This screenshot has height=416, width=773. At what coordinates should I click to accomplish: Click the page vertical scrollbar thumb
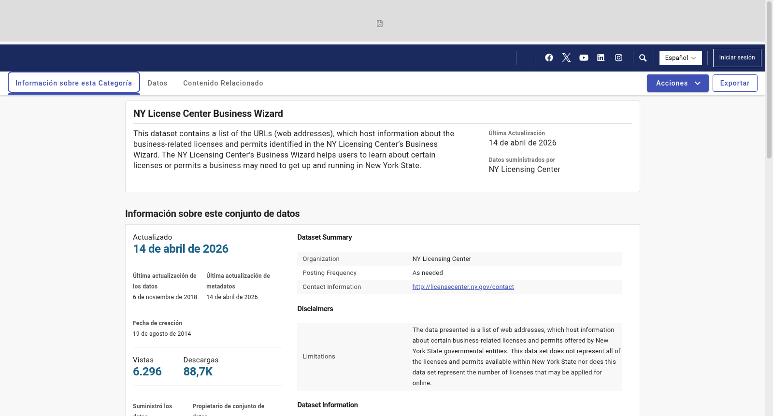pyautogui.click(x=769, y=80)
